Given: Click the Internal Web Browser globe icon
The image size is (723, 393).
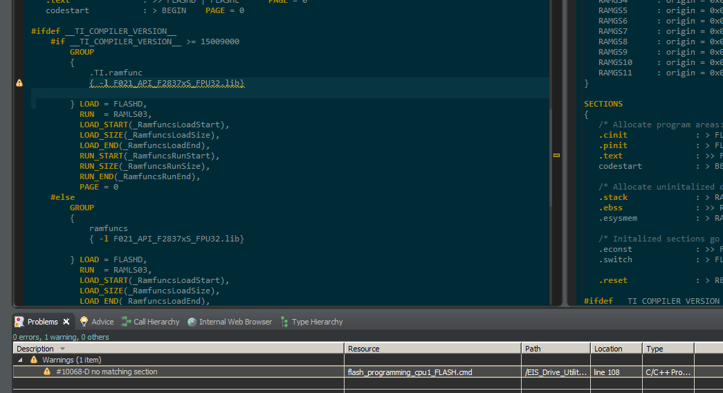Looking at the screenshot, I should click(x=192, y=322).
